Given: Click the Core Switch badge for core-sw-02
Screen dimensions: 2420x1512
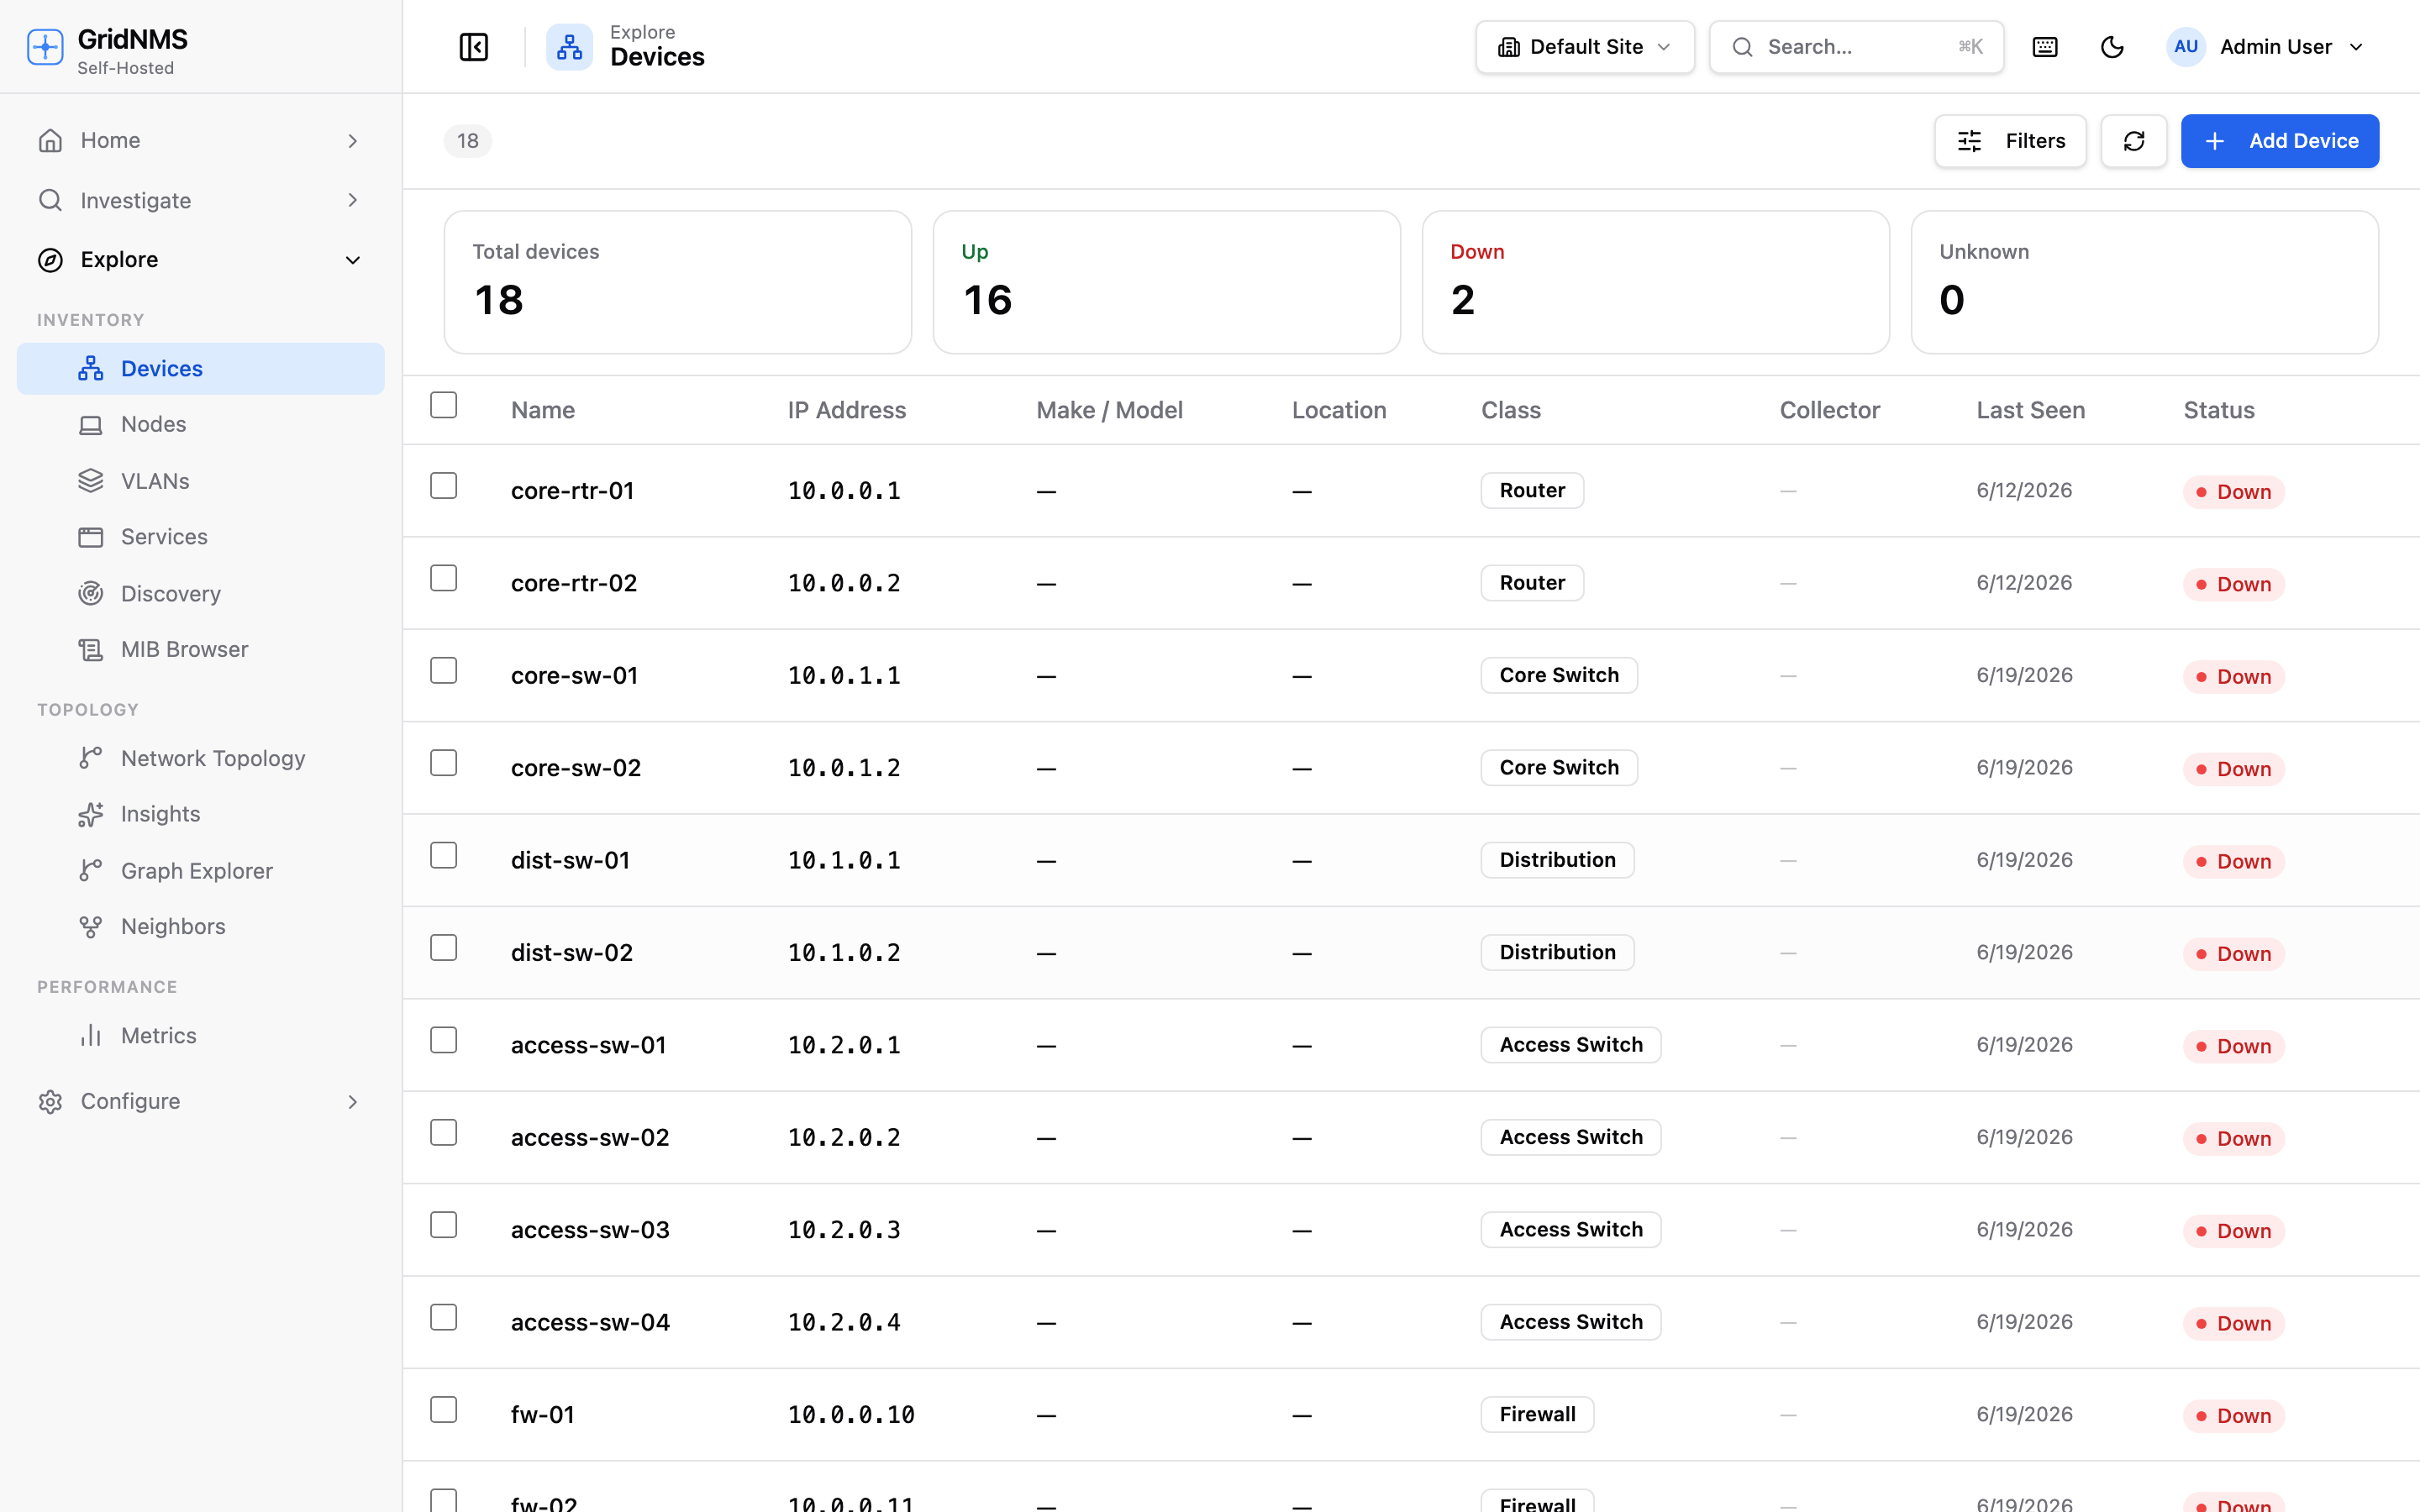Looking at the screenshot, I should (1559, 768).
